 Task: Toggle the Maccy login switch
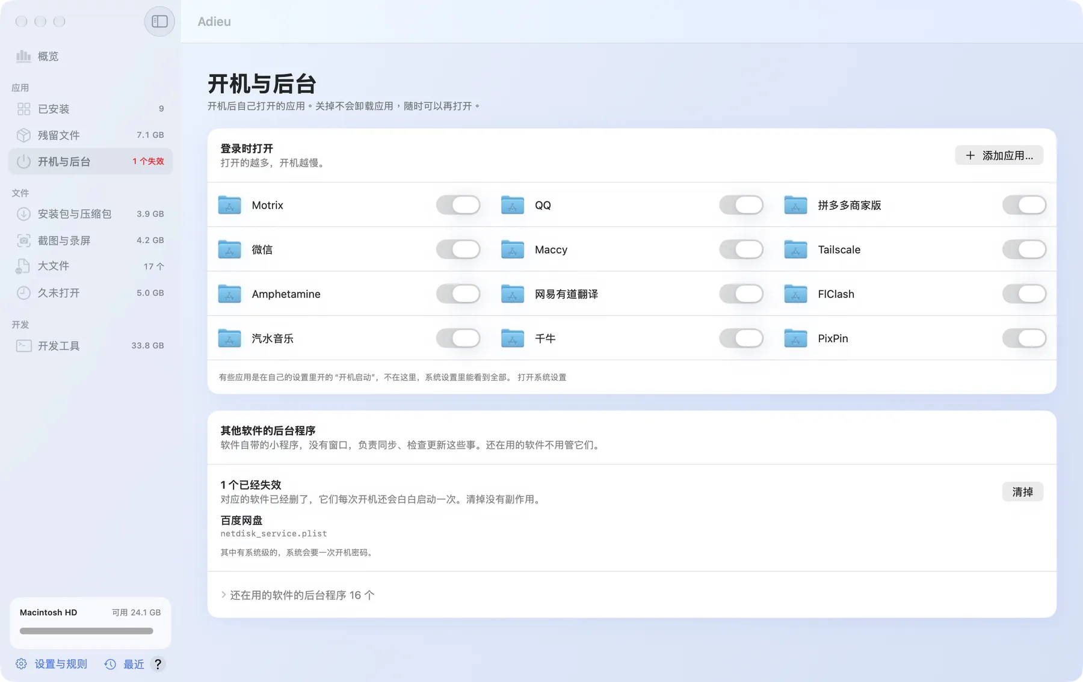[x=741, y=250]
